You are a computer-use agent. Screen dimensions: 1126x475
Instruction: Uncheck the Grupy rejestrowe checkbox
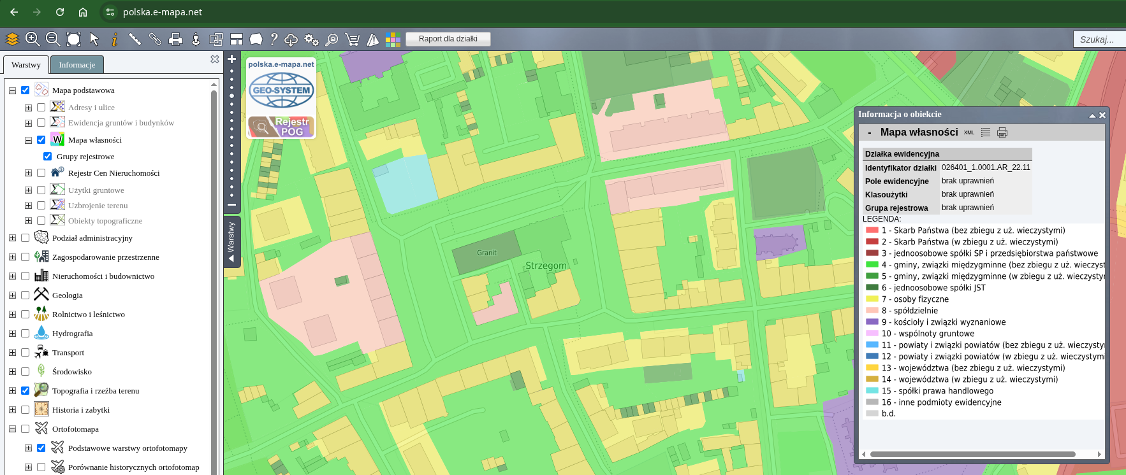pos(47,156)
